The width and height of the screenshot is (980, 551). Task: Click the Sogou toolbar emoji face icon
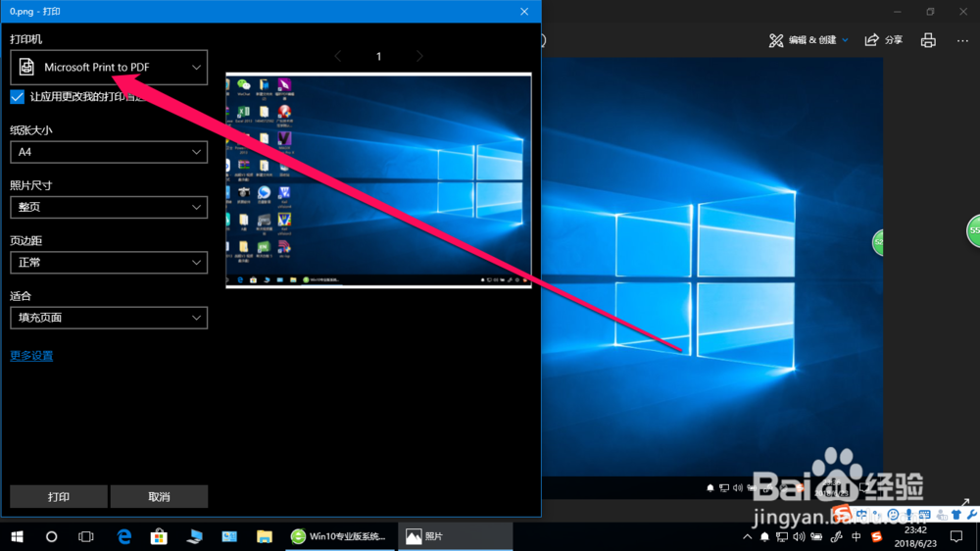(894, 515)
